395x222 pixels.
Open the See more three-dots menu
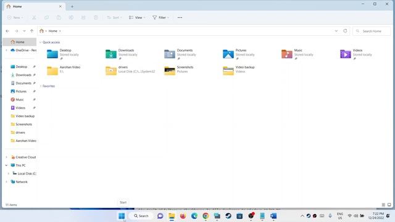pos(180,18)
